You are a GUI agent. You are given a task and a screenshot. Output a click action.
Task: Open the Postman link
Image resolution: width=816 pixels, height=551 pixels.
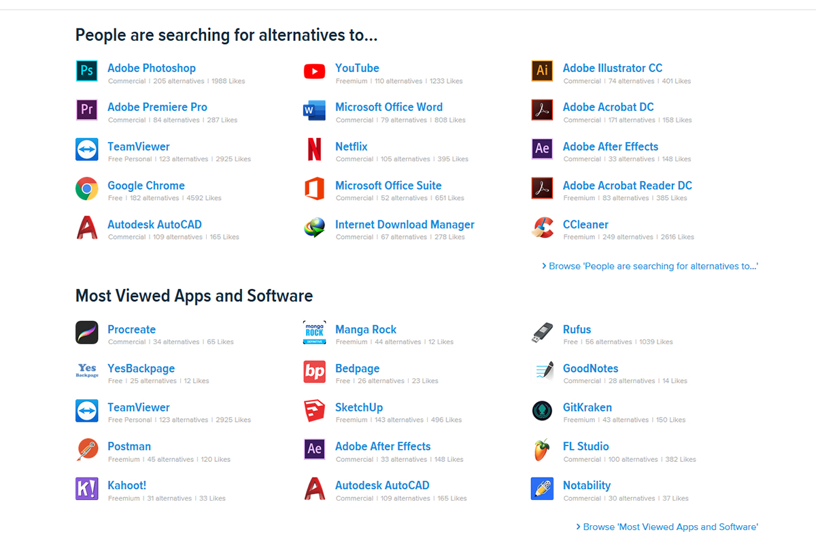(x=129, y=446)
